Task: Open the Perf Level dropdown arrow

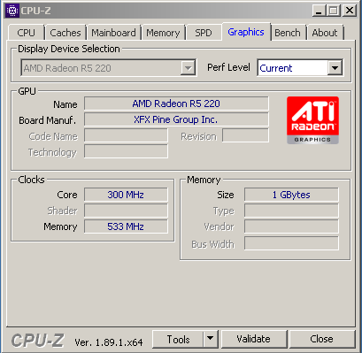Action: point(335,68)
